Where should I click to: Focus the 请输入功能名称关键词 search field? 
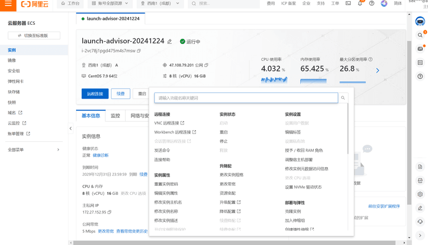246,98
